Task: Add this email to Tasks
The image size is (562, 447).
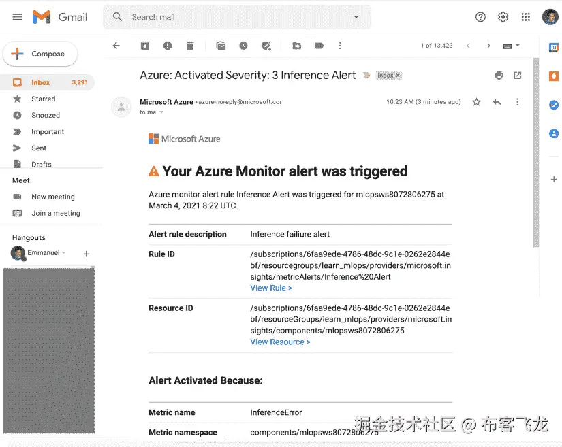Action: (x=266, y=46)
